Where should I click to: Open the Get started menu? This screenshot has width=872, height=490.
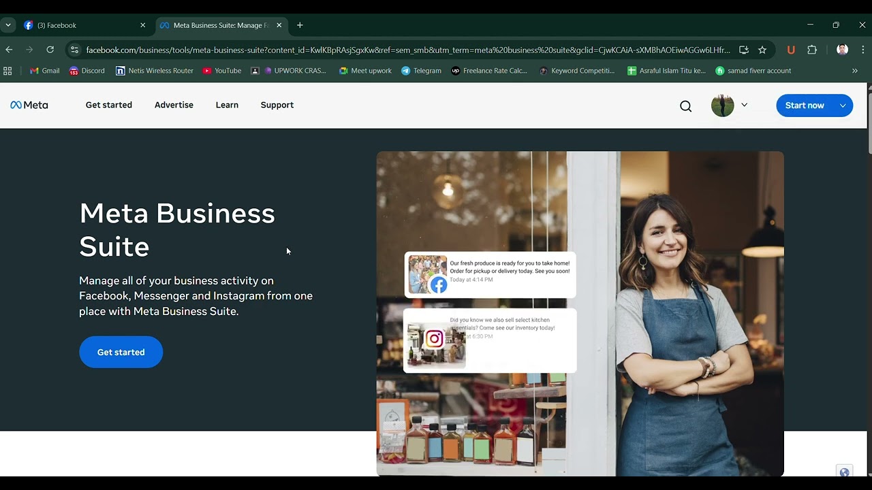tap(109, 105)
